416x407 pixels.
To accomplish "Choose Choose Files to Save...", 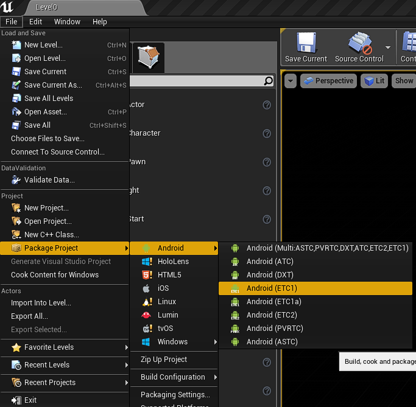I will click(65, 139).
